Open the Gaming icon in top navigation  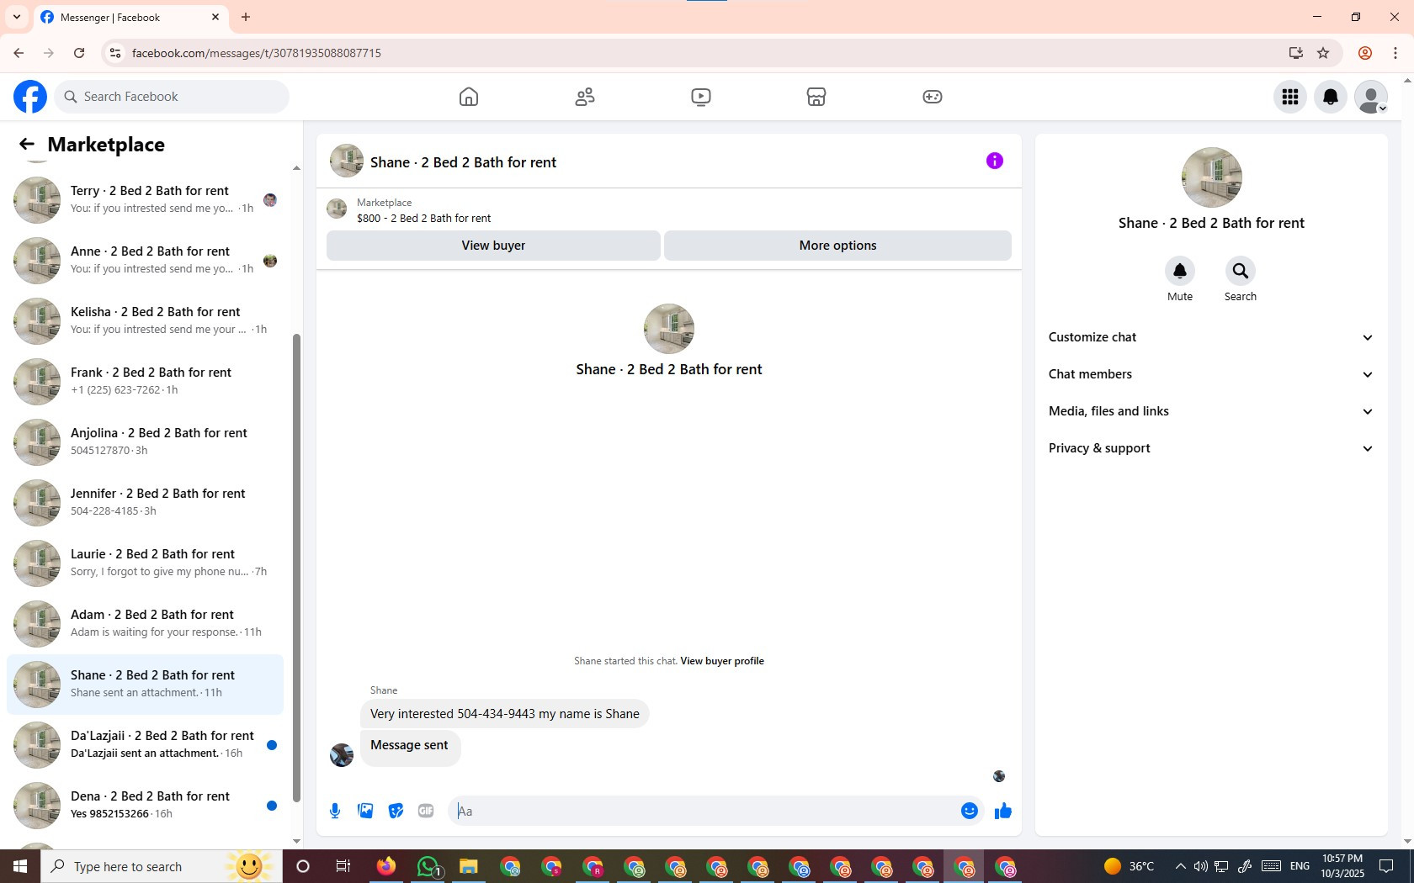pyautogui.click(x=933, y=97)
